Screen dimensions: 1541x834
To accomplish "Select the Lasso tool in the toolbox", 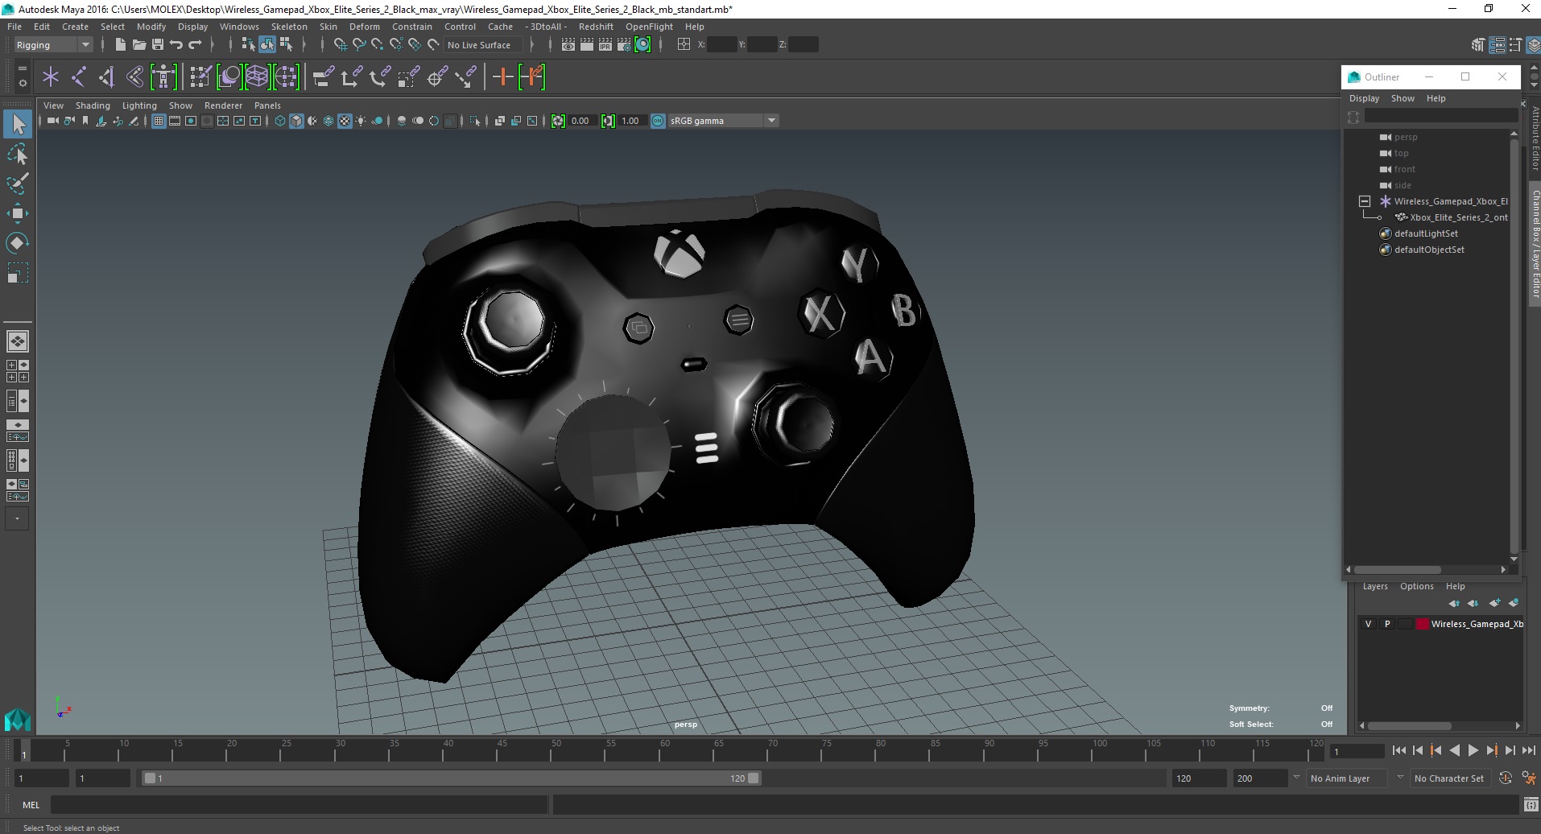I will point(18,154).
